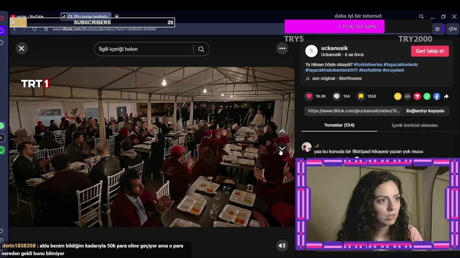The image size is (460, 258).
Task: Open the three-dot more options menu
Action: pyautogui.click(x=282, y=48)
